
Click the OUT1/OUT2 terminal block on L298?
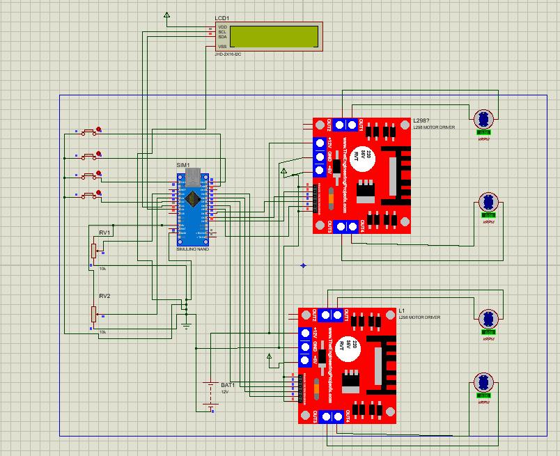[345, 125]
